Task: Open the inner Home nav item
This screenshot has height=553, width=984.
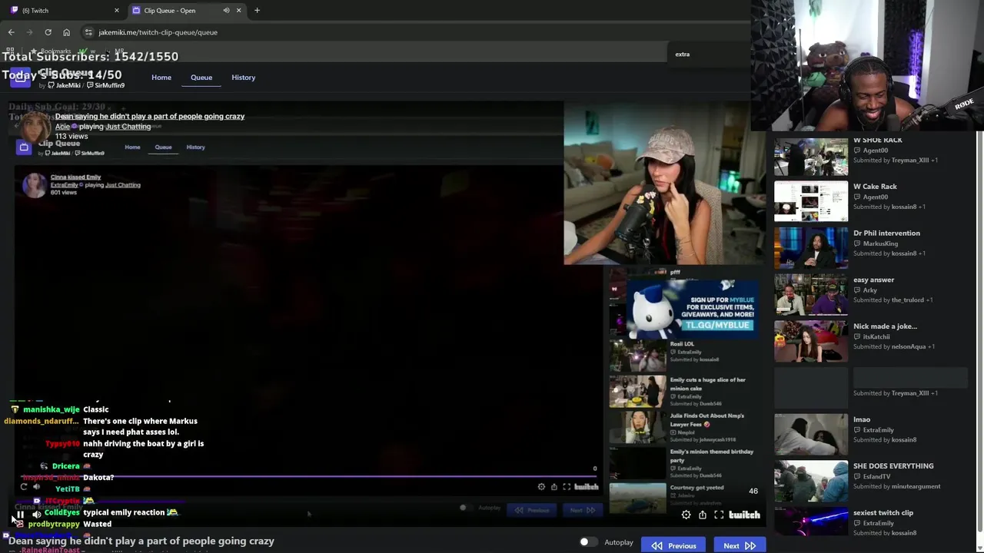Action: click(x=132, y=147)
